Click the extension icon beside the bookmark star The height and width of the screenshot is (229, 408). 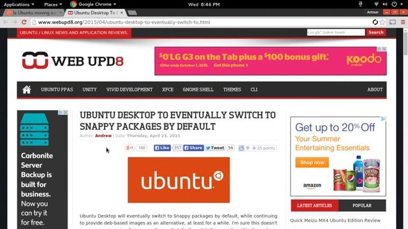click(x=375, y=22)
